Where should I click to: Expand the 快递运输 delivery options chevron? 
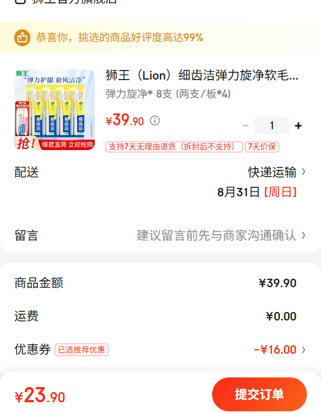click(304, 172)
